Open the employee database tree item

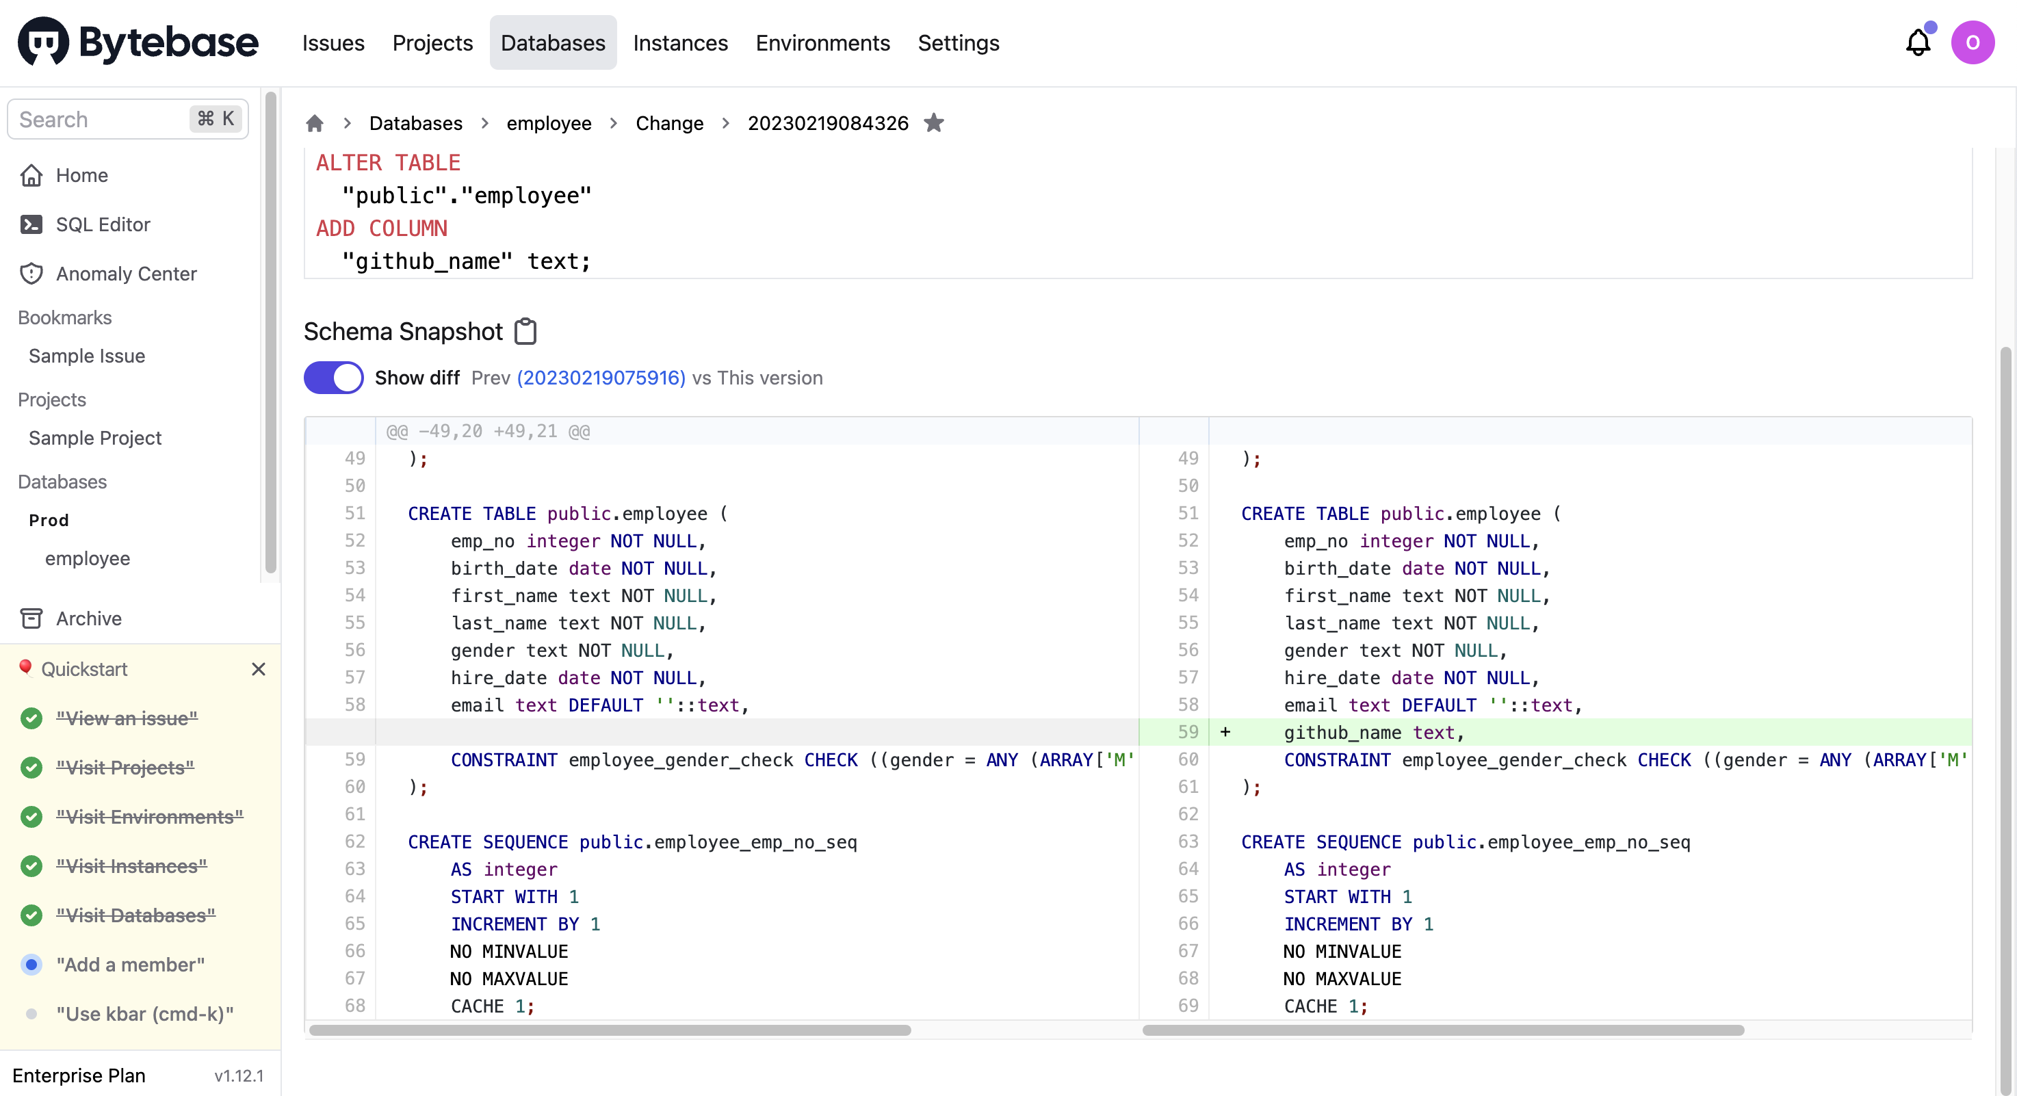[88, 558]
